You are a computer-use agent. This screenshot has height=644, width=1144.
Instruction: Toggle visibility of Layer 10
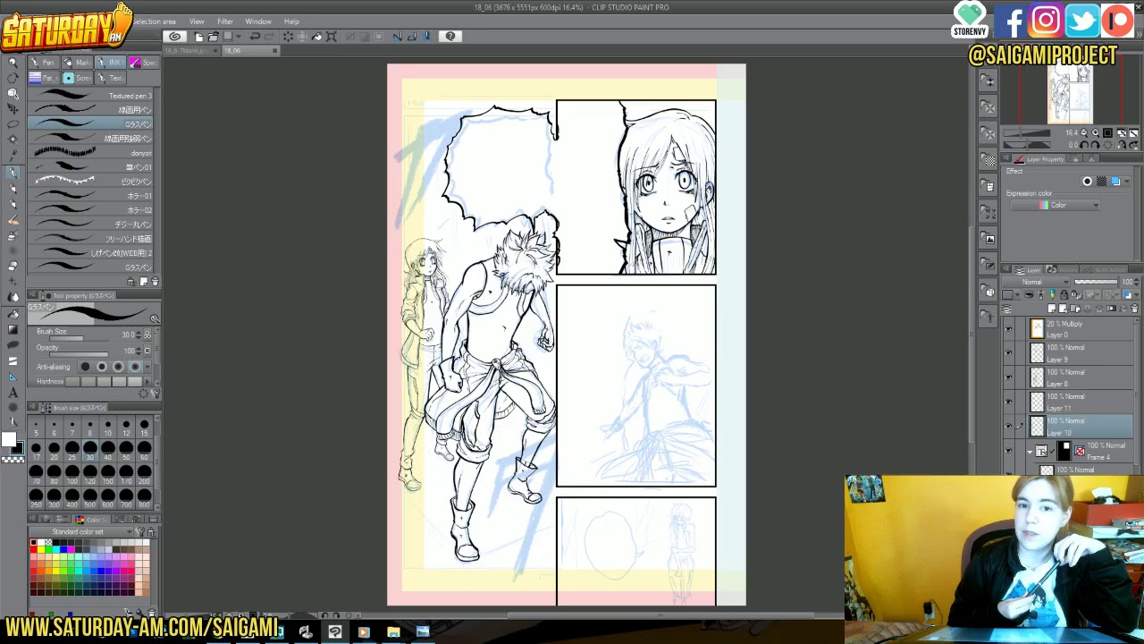[1009, 427]
